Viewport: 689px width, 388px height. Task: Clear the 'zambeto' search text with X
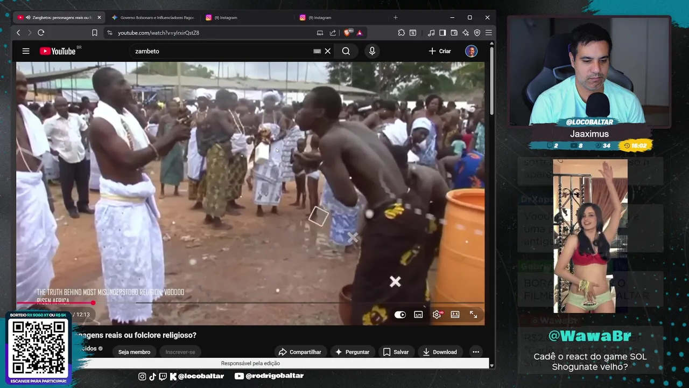327,51
